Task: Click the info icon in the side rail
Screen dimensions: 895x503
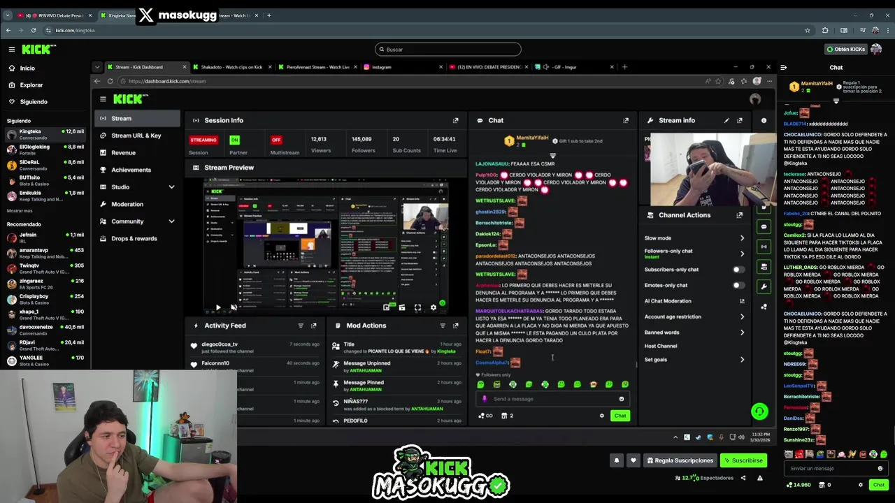Action: click(764, 120)
